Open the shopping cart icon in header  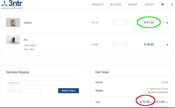click(x=162, y=4)
